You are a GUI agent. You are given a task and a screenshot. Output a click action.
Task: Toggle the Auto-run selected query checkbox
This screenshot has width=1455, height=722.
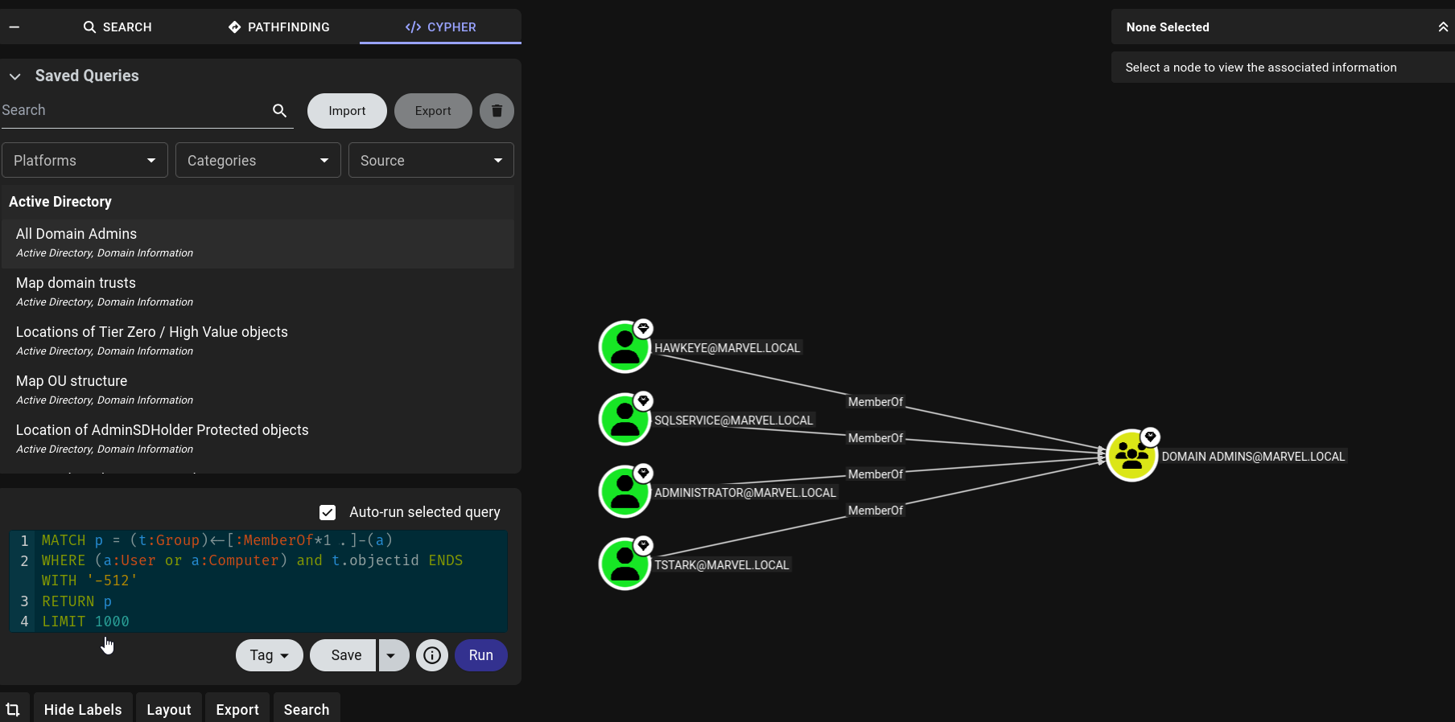[x=328, y=512]
